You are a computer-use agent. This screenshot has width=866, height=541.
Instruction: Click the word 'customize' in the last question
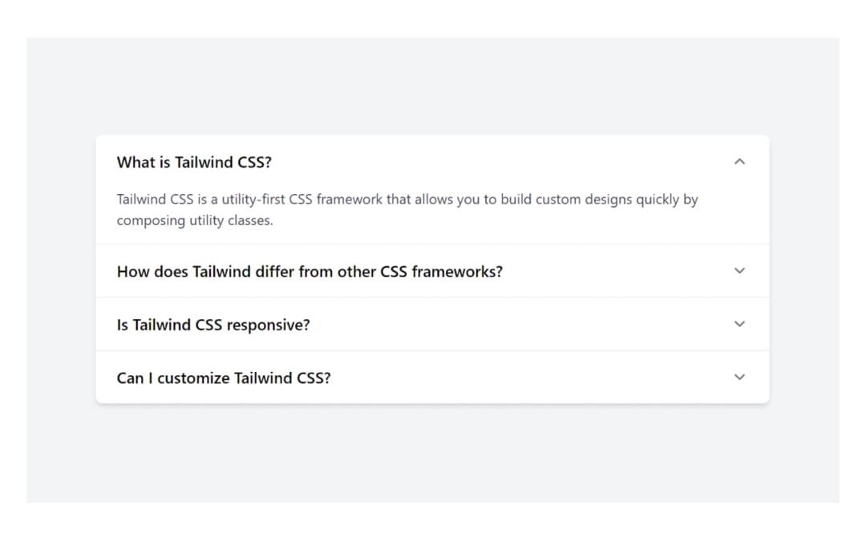pos(192,377)
